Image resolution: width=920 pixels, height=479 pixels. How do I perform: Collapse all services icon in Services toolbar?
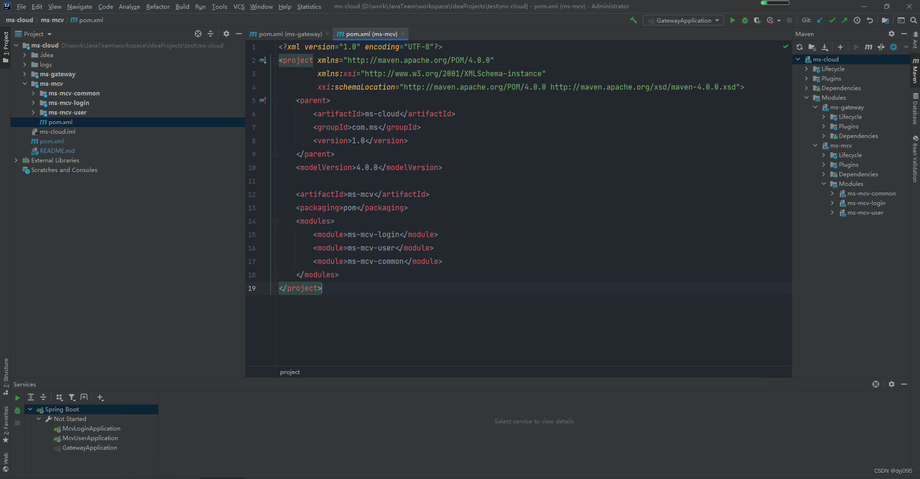point(43,397)
